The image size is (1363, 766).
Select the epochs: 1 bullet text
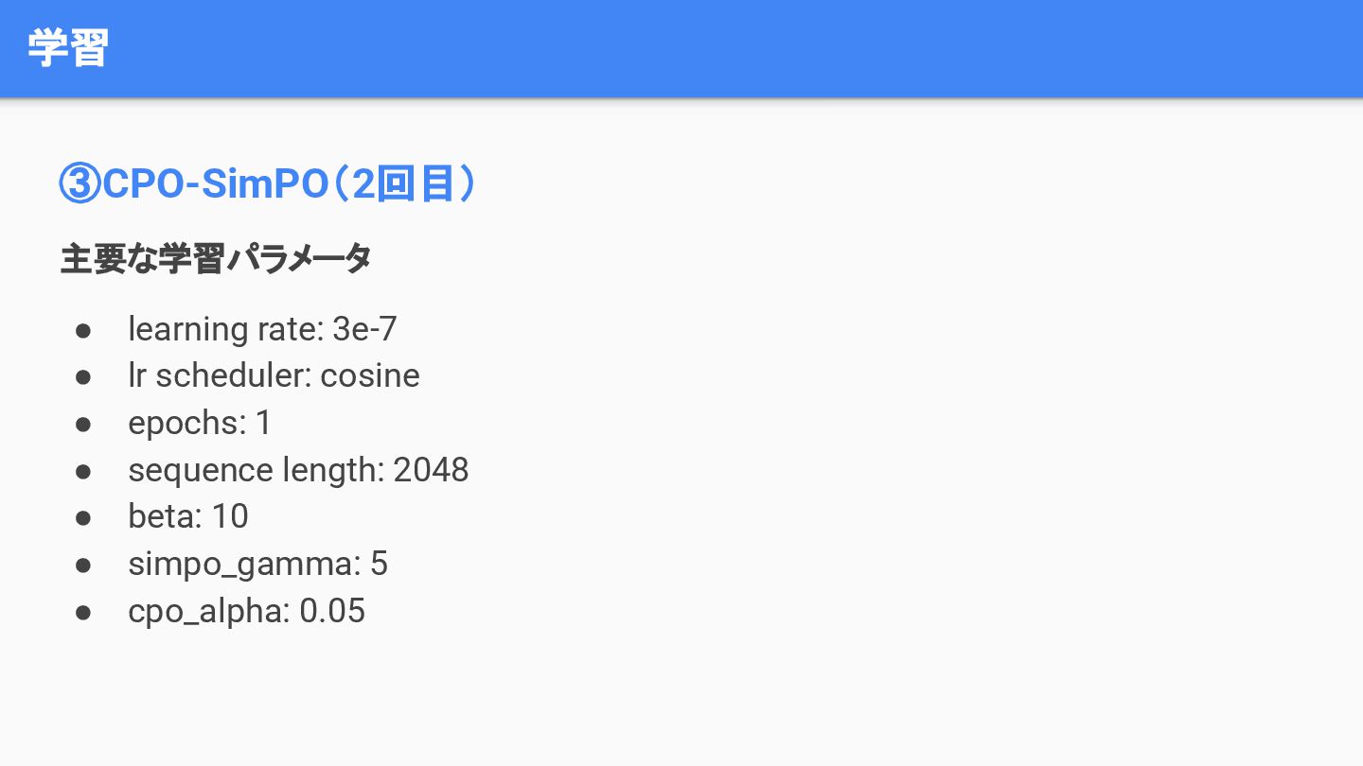(x=200, y=423)
